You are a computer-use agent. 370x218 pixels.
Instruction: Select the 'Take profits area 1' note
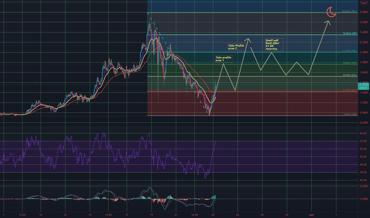click(x=224, y=59)
